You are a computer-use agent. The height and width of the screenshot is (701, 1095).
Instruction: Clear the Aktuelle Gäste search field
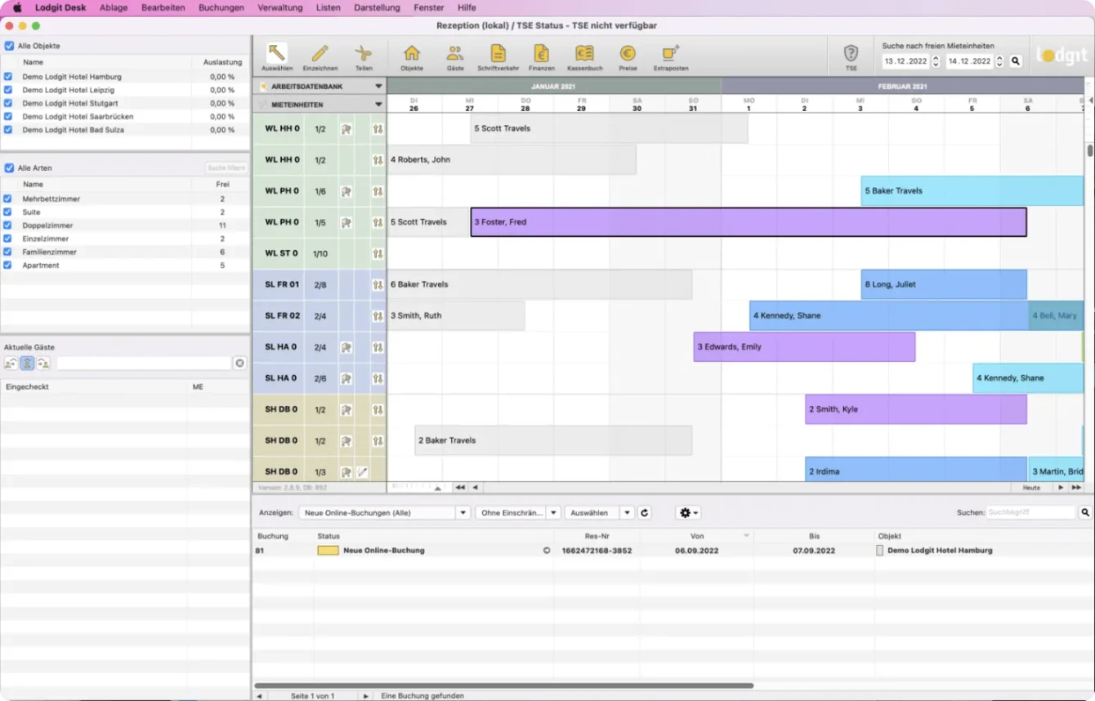[239, 363]
